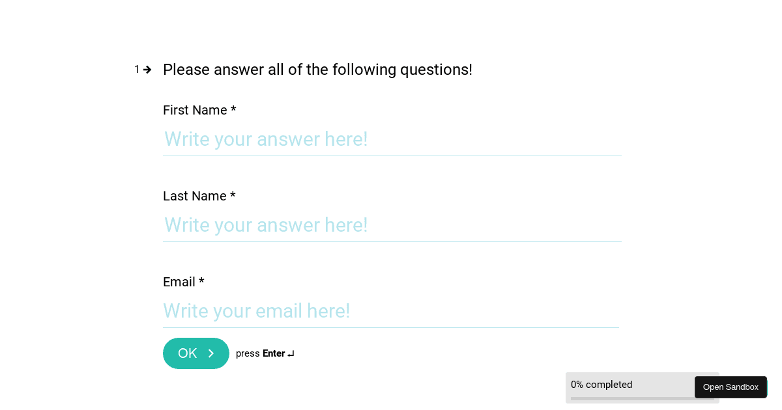Click the underline beneath the Last Name field
This screenshot has width=782, height=410.
click(x=391, y=241)
